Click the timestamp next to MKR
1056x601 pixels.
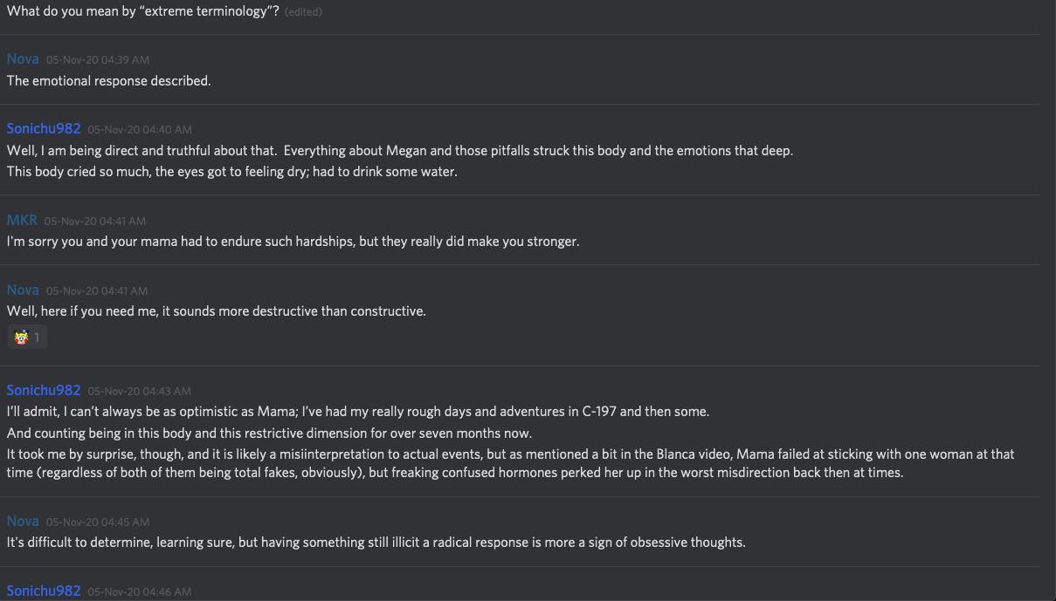pyautogui.click(x=95, y=221)
